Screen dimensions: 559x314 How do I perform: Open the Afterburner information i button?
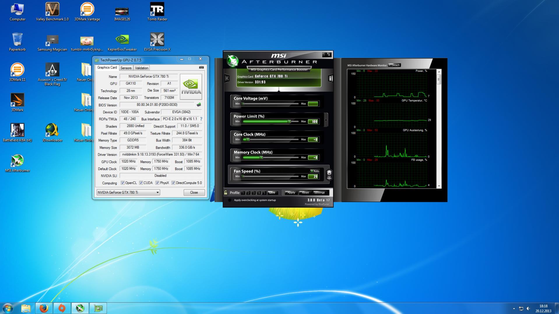pos(331,78)
